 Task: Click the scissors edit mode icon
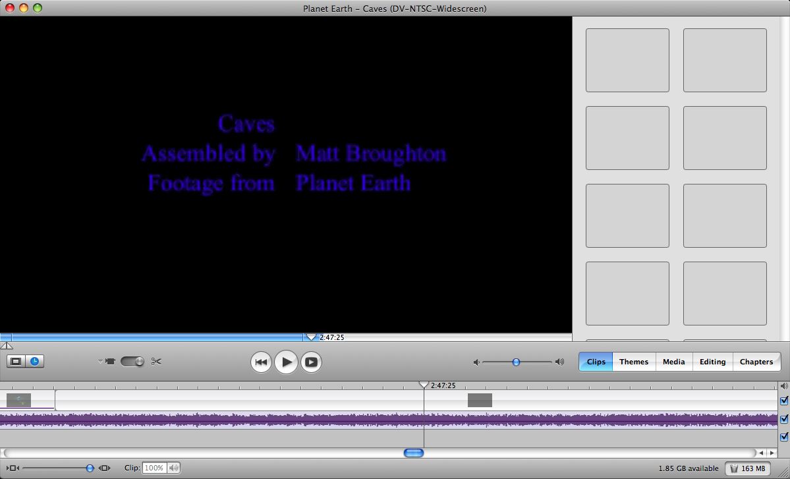pos(156,362)
